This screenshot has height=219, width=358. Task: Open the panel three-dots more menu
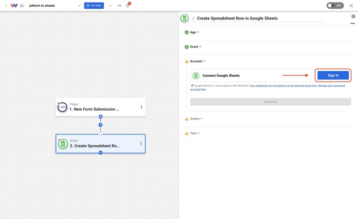(x=352, y=23)
